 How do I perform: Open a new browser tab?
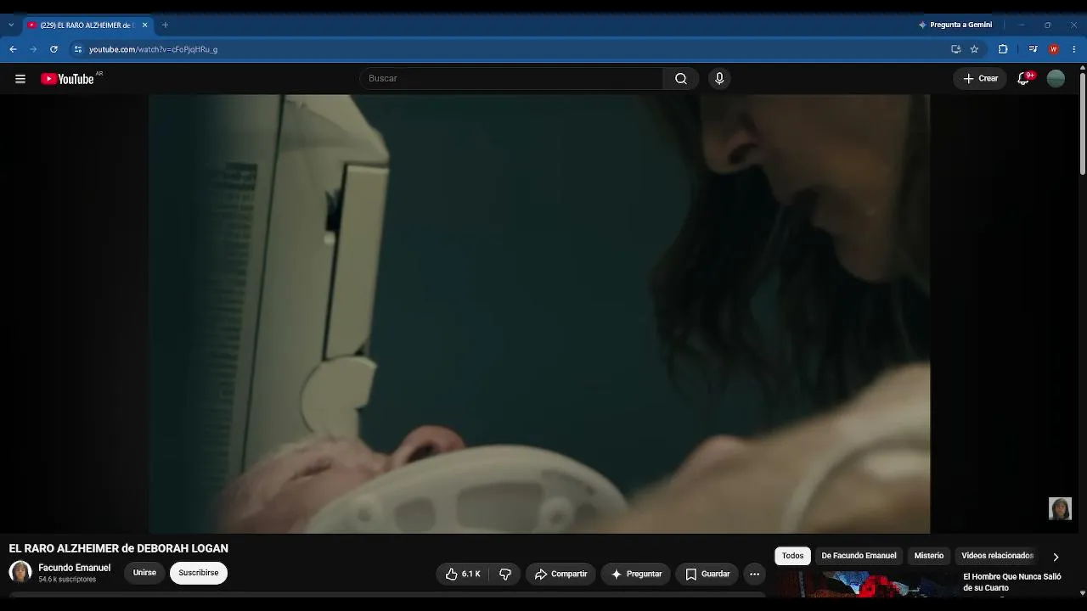(165, 25)
